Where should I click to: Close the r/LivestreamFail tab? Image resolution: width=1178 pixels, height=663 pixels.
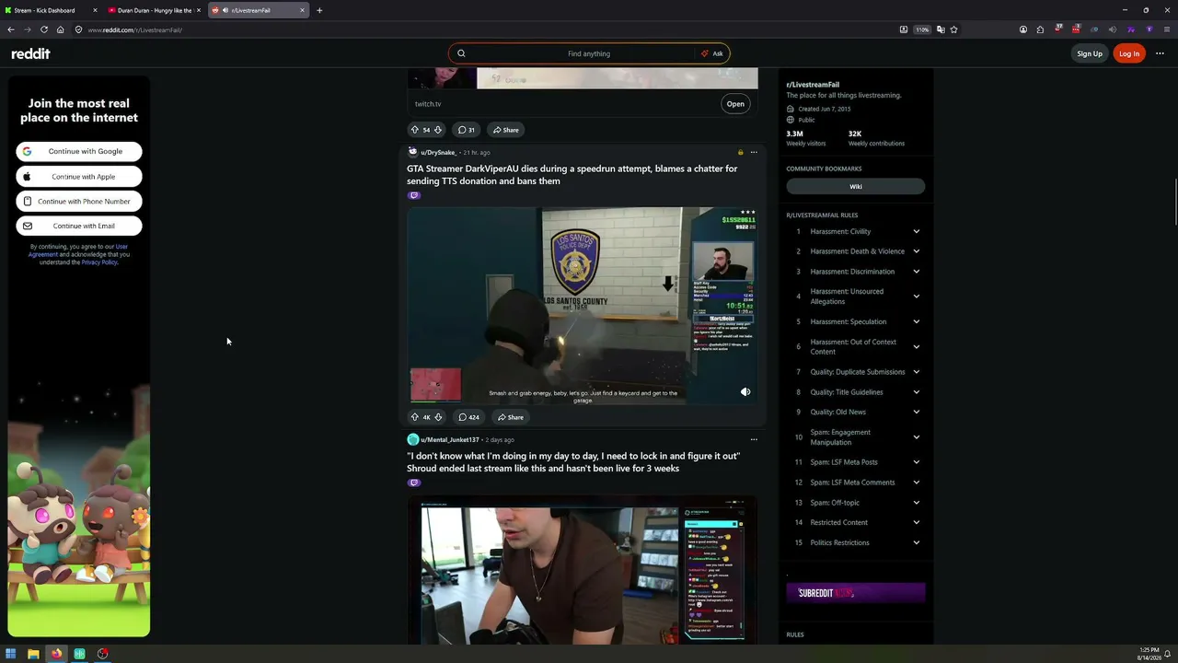pyautogui.click(x=302, y=10)
